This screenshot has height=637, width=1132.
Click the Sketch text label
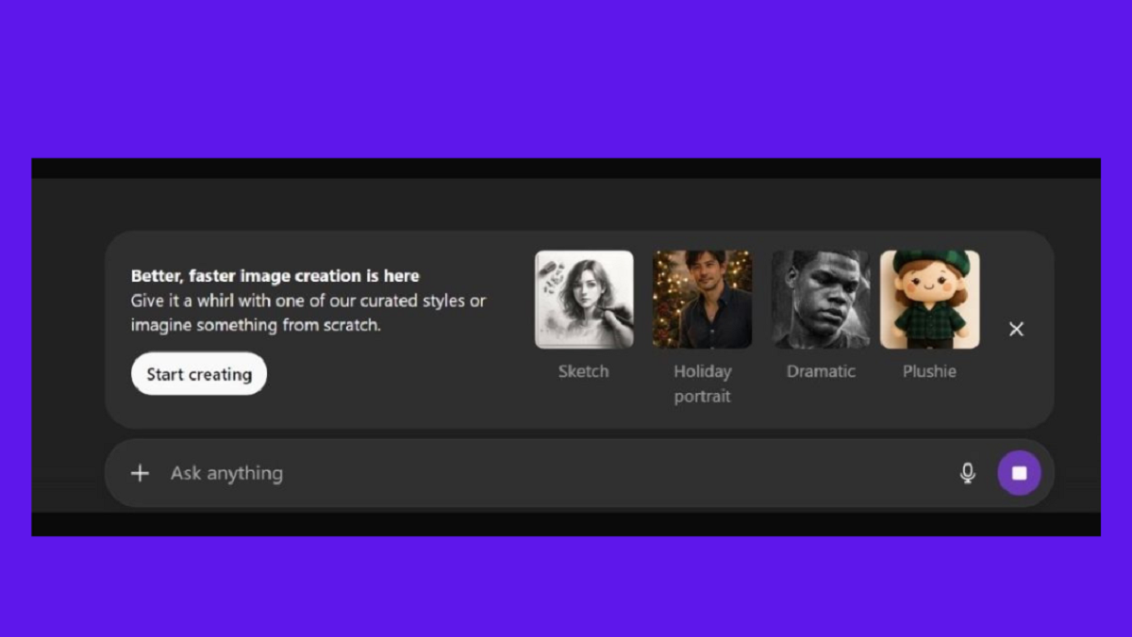click(584, 371)
